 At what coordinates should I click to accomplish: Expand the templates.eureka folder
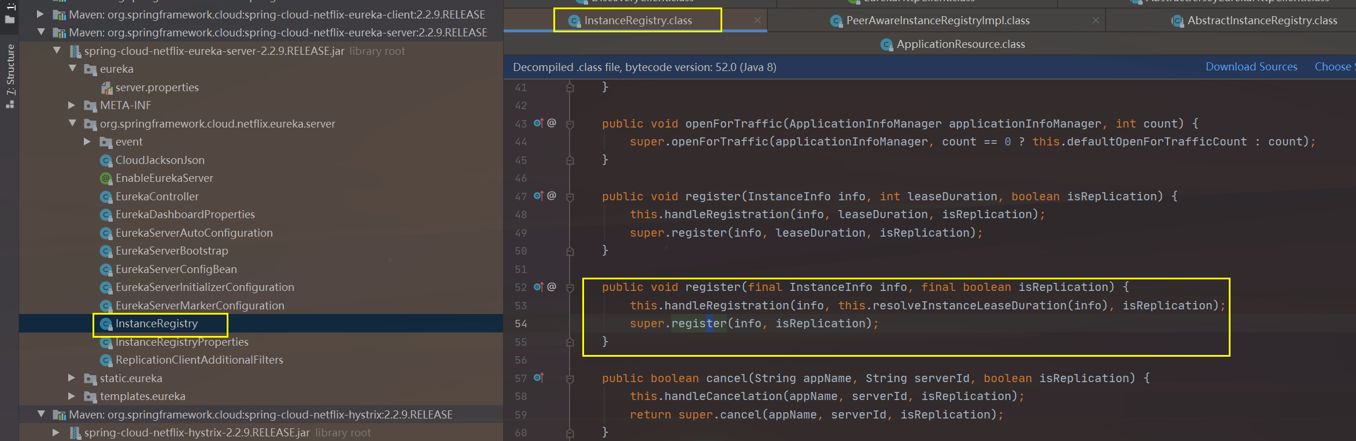[72, 396]
